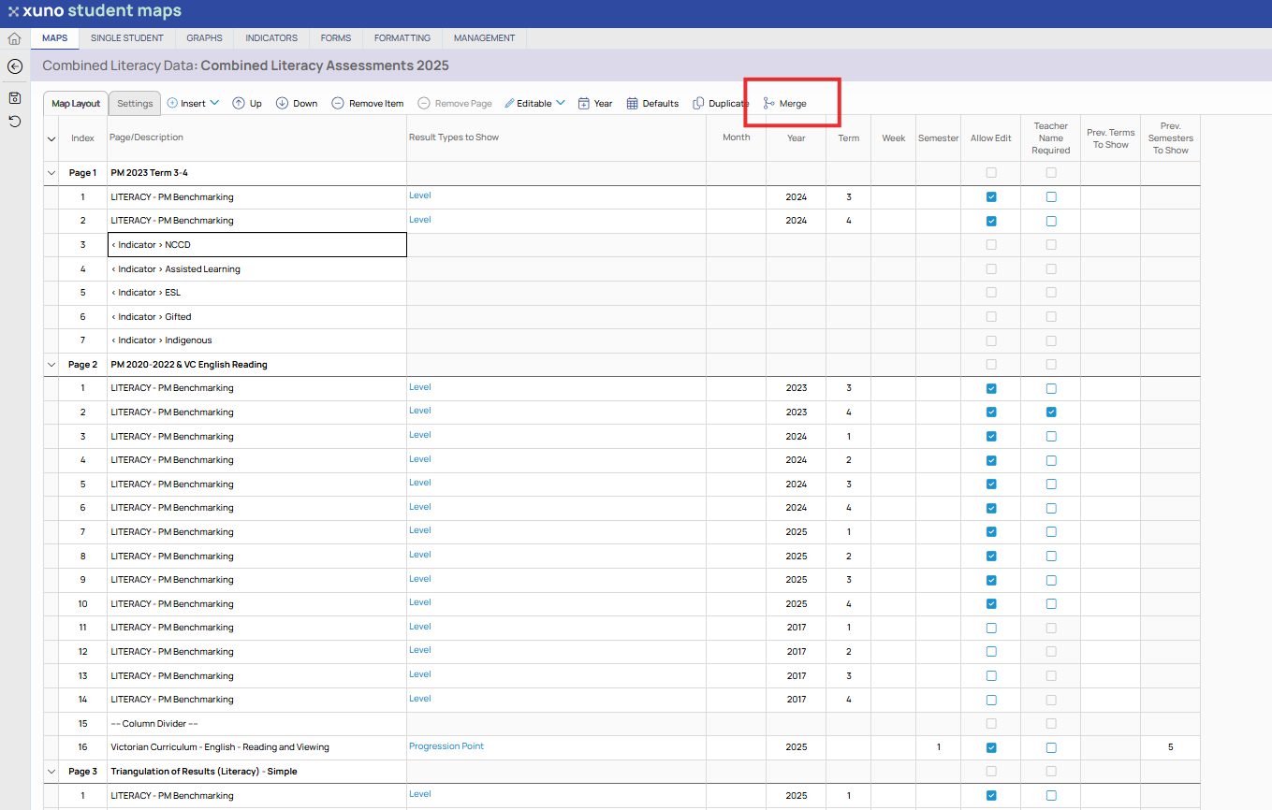Move the item Down with the toolbar button
This screenshot has width=1272, height=810.
click(x=297, y=104)
